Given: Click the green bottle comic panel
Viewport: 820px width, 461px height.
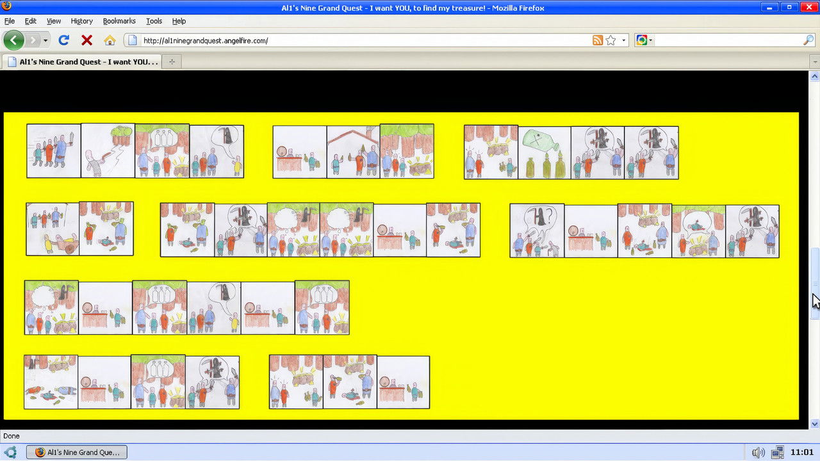Looking at the screenshot, I should 544,152.
